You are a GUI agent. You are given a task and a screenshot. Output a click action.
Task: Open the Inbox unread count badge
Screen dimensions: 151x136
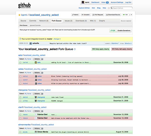click(x=107, y=2)
